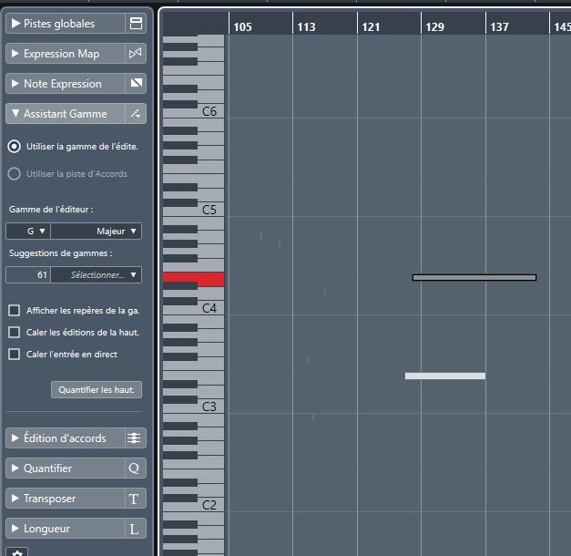
Task: Click ruler at bar 137
Action: coord(499,26)
